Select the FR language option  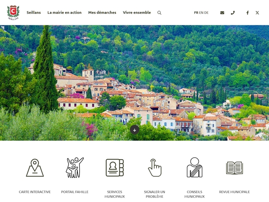pos(196,13)
